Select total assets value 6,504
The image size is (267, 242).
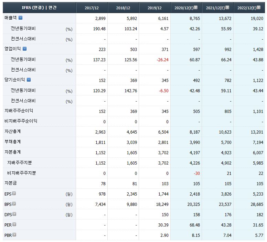pyautogui.click(x=163, y=132)
